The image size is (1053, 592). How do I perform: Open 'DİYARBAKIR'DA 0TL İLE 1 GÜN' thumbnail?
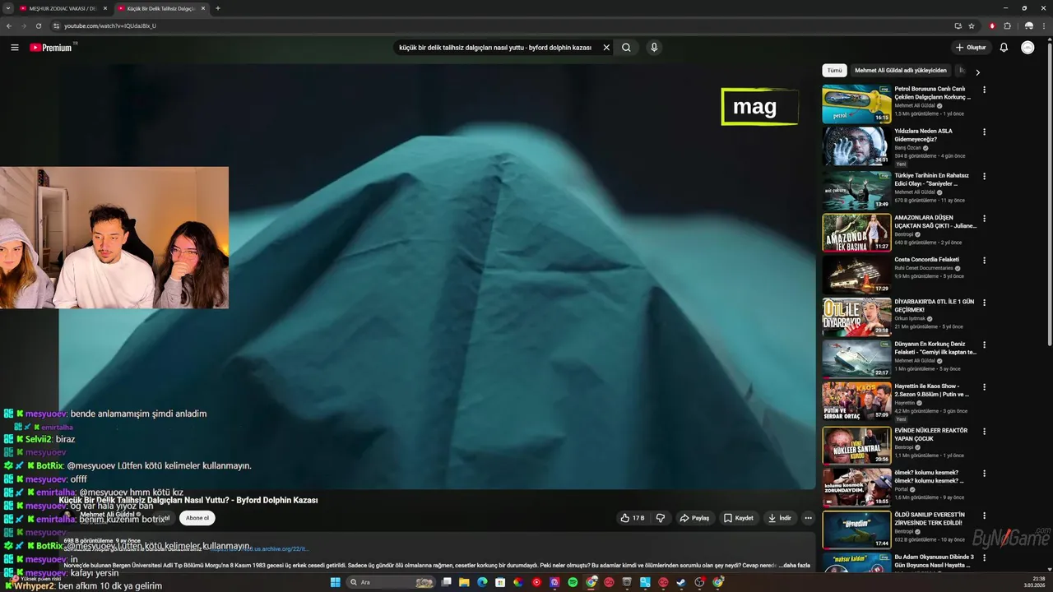pos(856,317)
